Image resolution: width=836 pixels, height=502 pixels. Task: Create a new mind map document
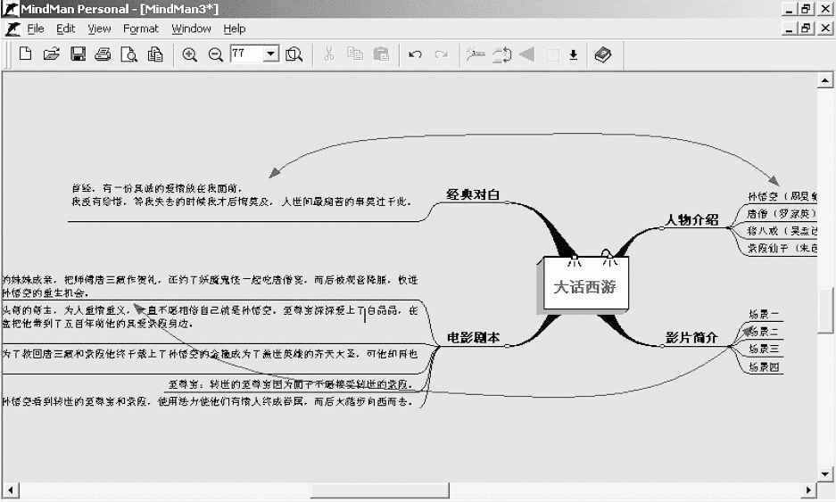coord(24,53)
